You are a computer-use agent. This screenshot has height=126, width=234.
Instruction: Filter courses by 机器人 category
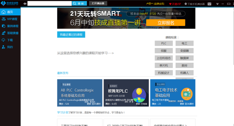(184, 73)
